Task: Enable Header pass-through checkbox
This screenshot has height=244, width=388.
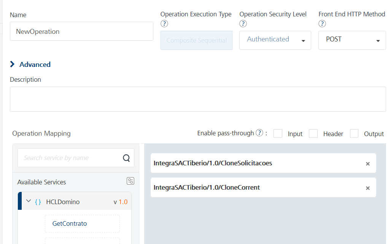Action: (313, 133)
